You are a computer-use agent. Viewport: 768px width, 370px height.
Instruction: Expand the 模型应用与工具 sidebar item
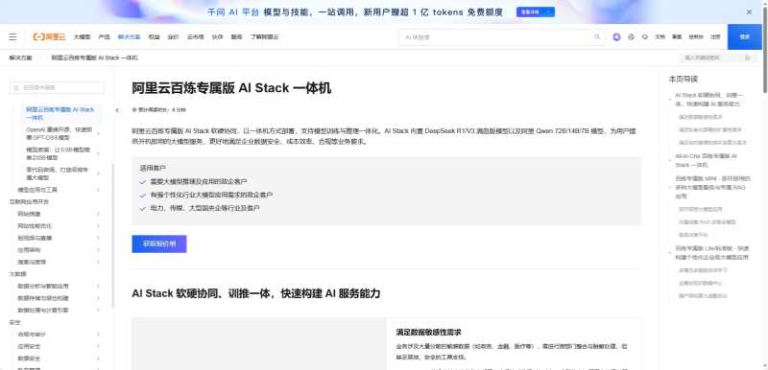click(x=99, y=190)
